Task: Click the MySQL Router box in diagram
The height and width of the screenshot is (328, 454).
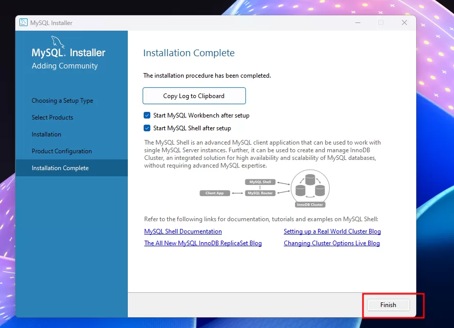Action: tap(261, 193)
